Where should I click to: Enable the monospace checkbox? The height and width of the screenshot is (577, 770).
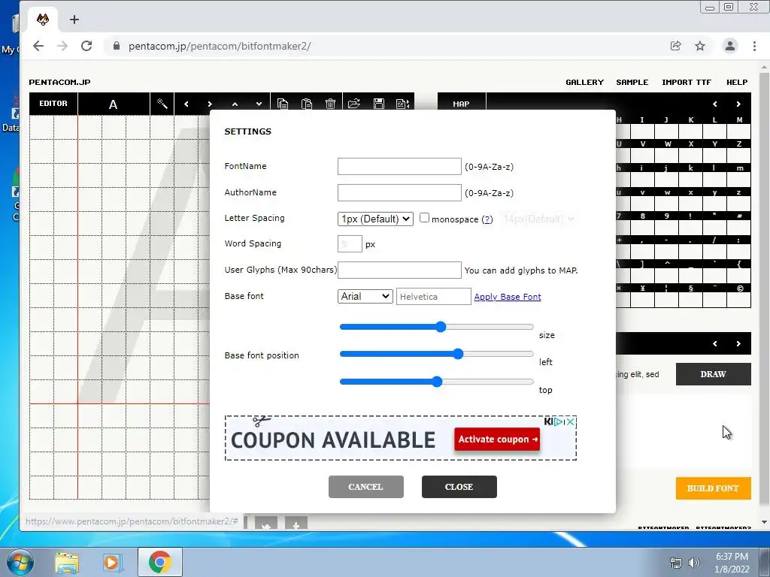pyautogui.click(x=424, y=218)
